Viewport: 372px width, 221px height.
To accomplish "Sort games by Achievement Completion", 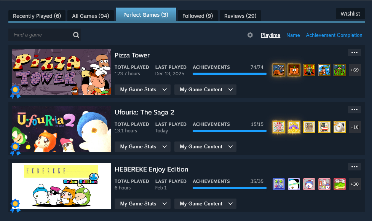I will (x=334, y=35).
